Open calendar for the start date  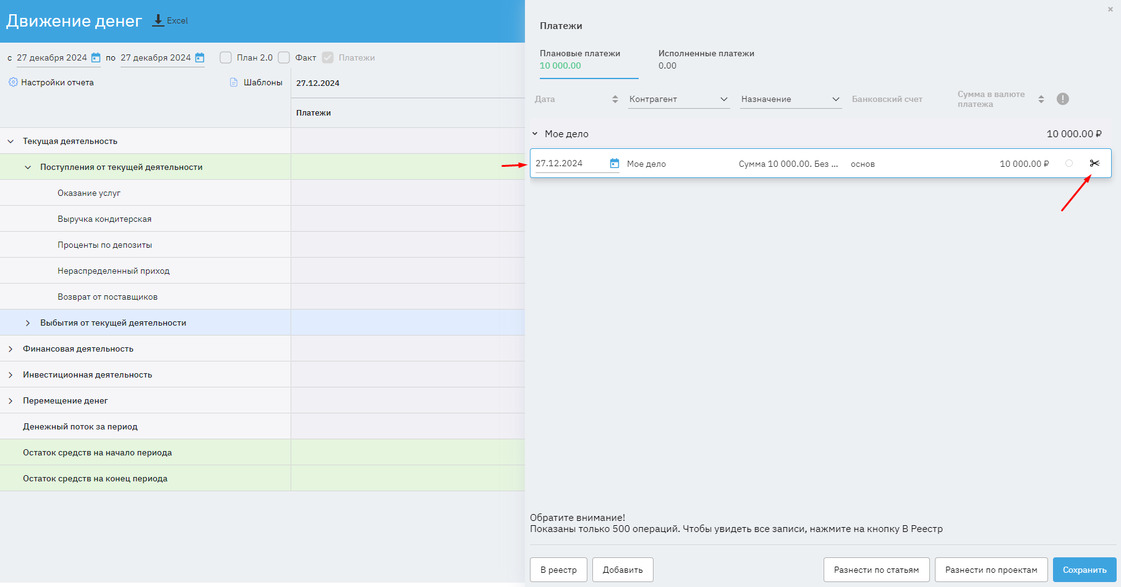(96, 58)
